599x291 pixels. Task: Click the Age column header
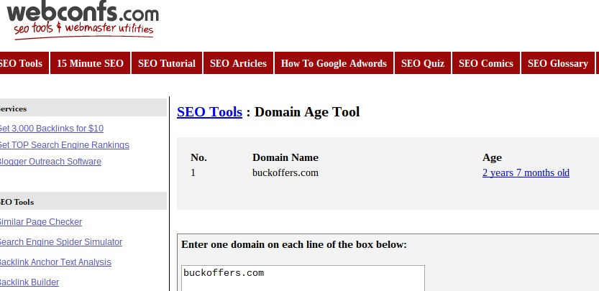492,157
